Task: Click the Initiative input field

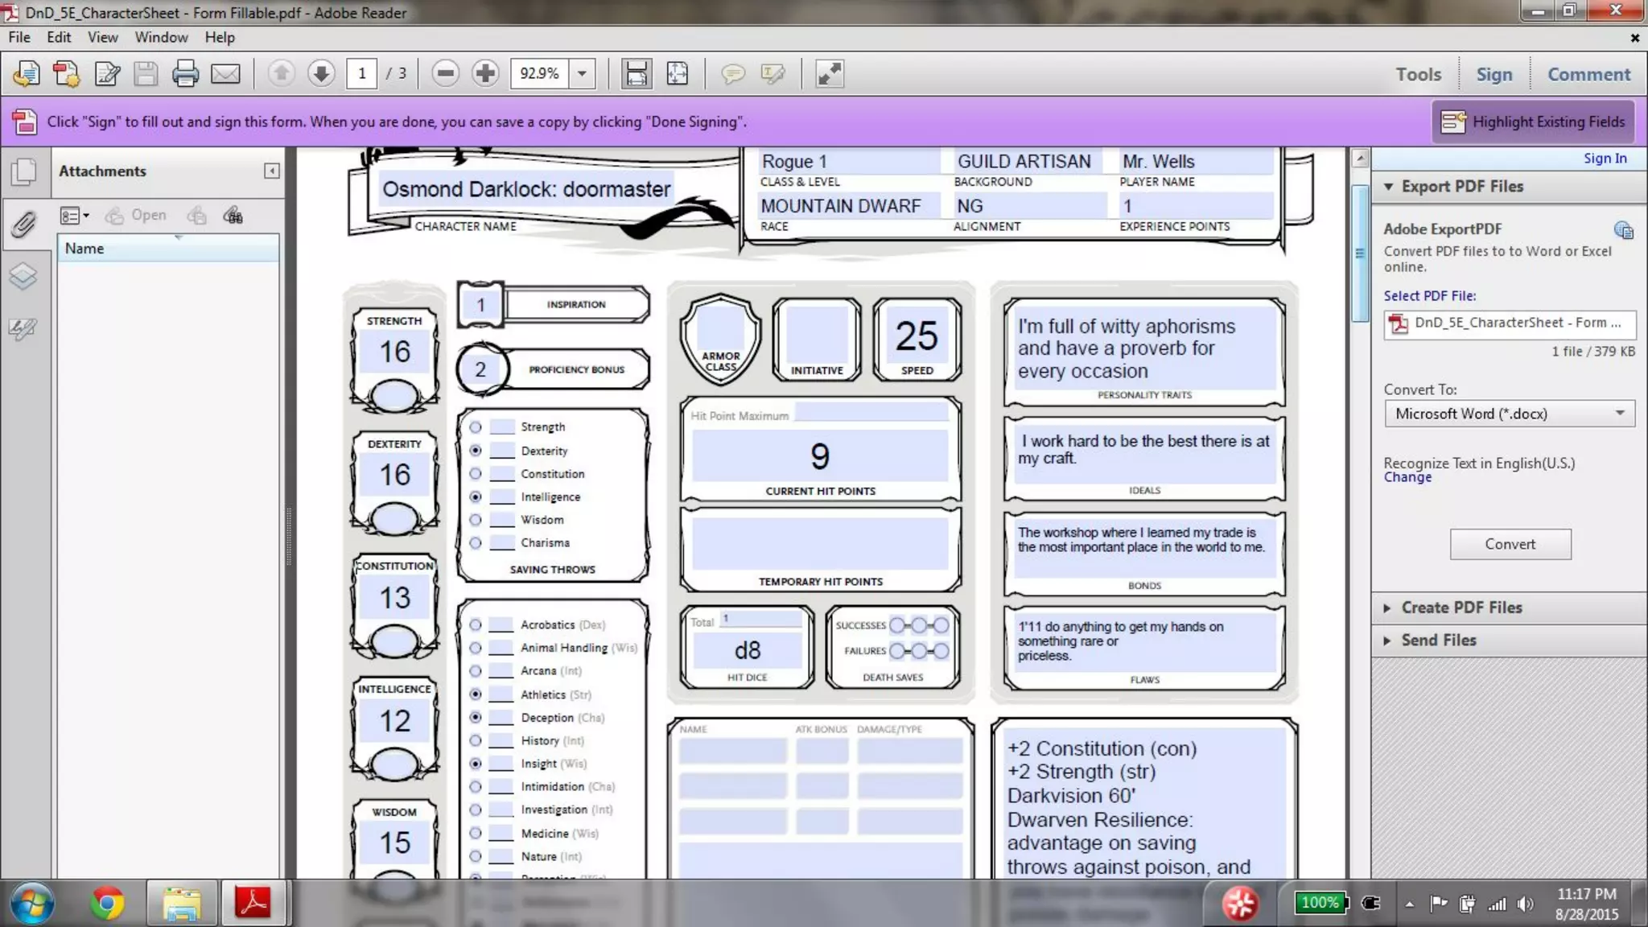Action: point(817,334)
